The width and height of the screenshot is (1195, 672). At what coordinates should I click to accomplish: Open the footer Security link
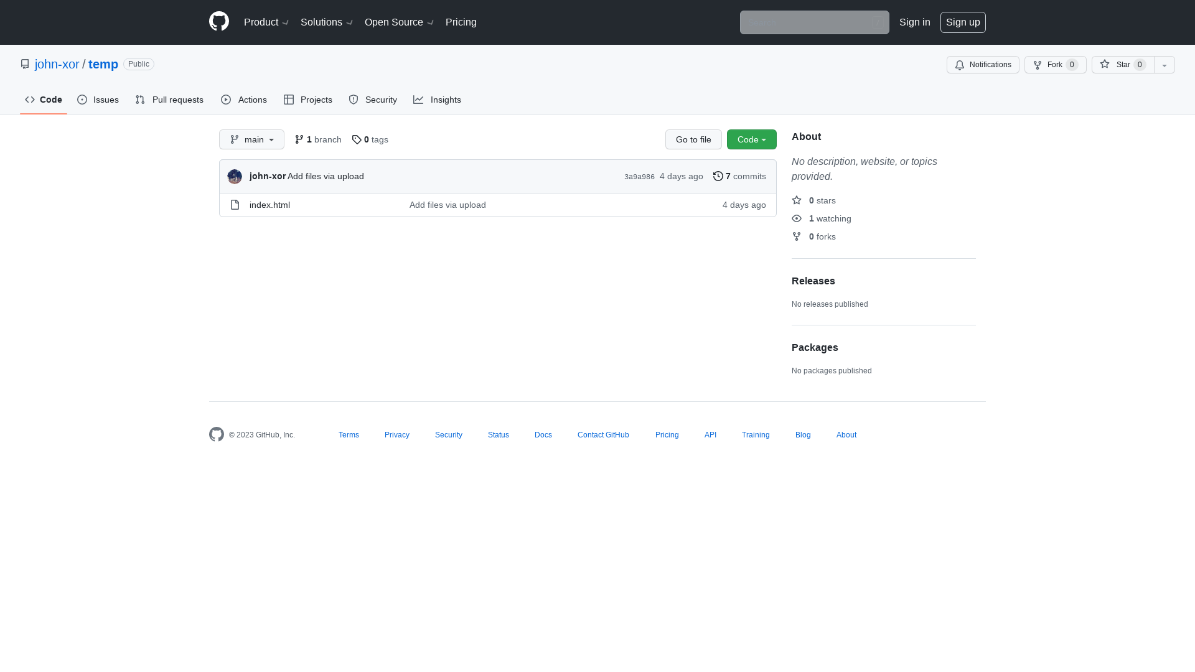coord(449,435)
